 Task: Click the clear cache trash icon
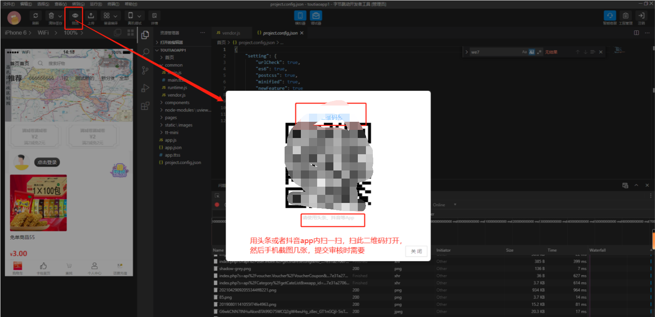pos(51,15)
